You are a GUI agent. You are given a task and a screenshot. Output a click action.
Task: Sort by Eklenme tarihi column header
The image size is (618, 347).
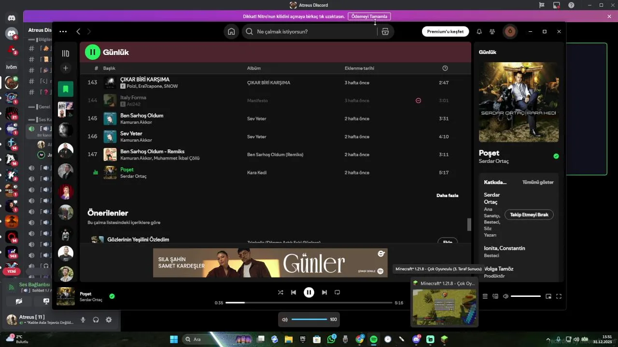[x=359, y=68]
